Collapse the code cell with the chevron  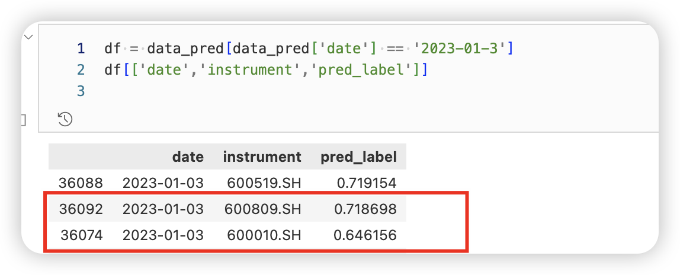coord(28,37)
